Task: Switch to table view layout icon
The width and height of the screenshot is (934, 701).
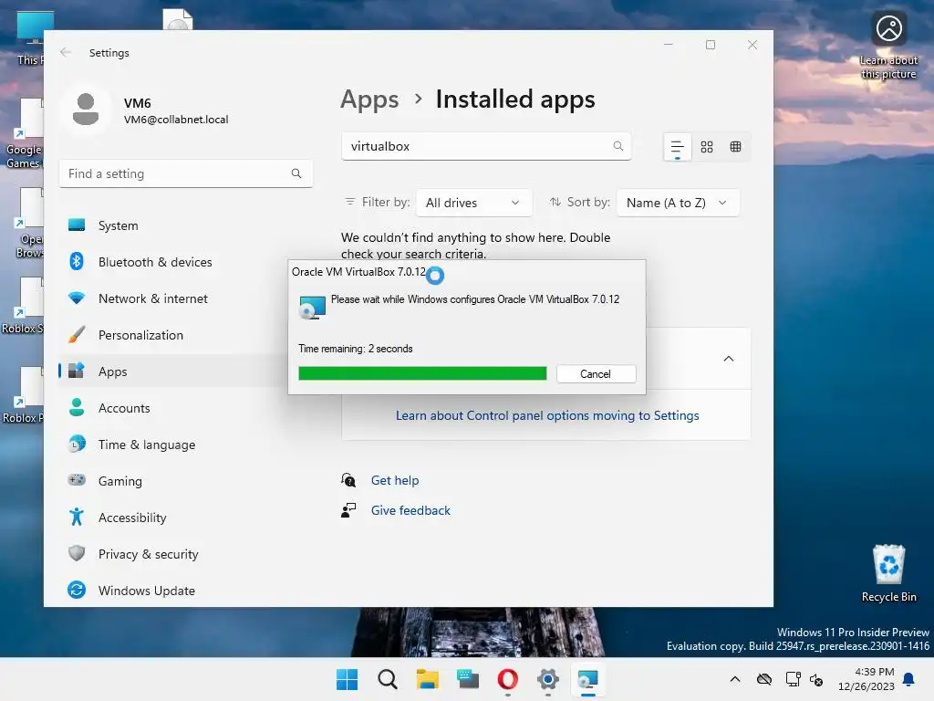Action: [x=736, y=147]
